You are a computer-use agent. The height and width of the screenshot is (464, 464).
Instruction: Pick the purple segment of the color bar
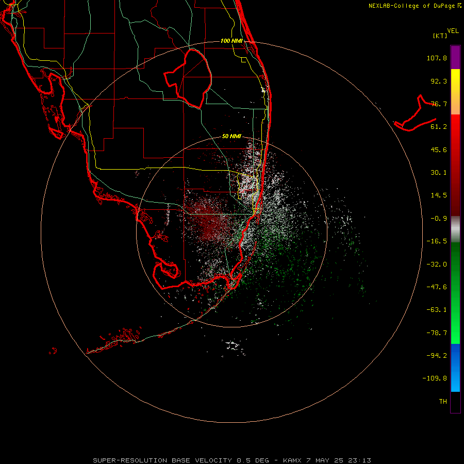[x=455, y=57]
